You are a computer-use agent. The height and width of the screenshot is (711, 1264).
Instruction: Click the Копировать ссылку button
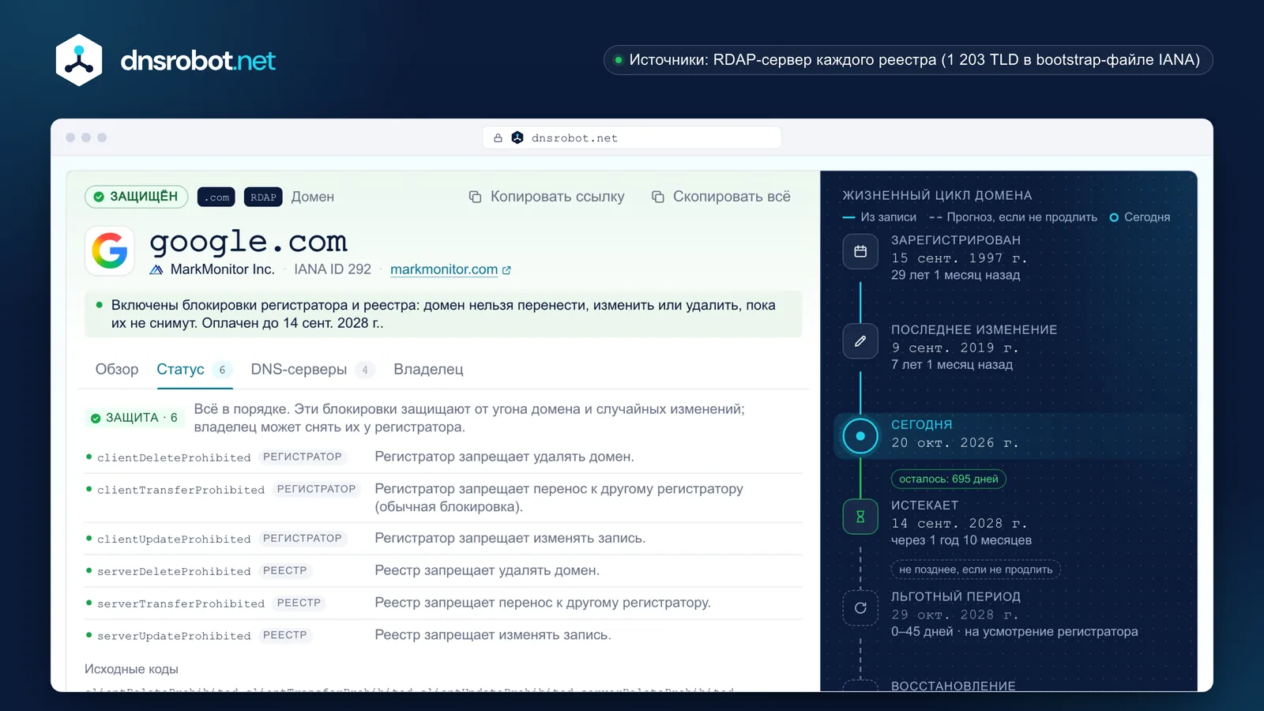[x=547, y=197]
